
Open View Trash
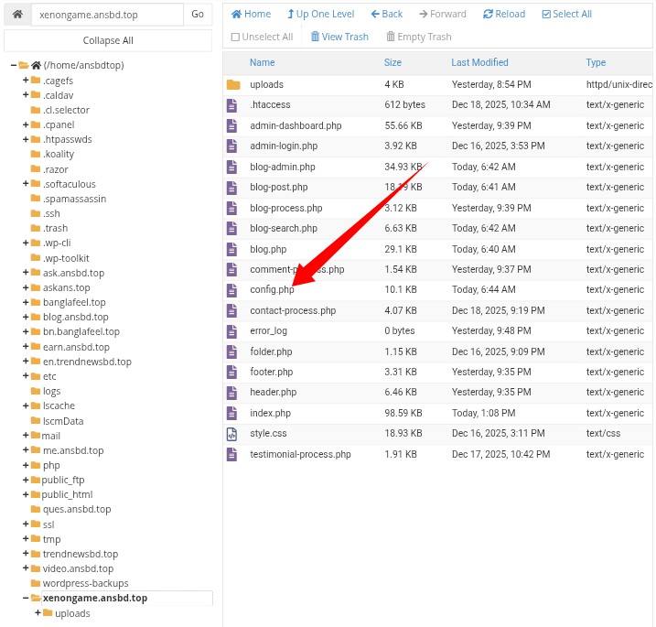point(339,37)
